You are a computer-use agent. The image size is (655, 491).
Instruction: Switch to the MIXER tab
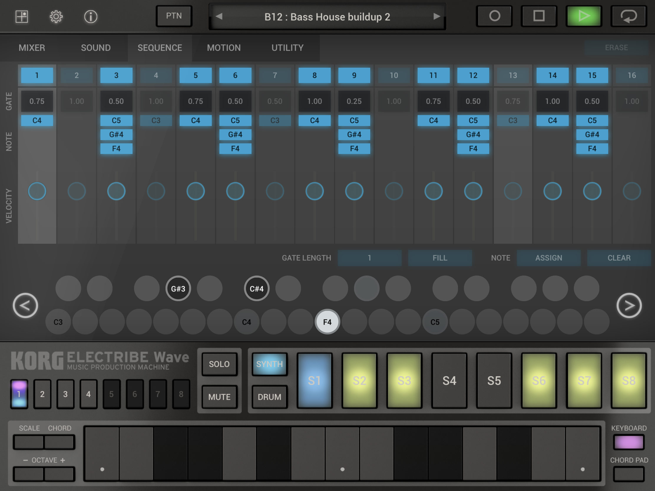tap(32, 48)
